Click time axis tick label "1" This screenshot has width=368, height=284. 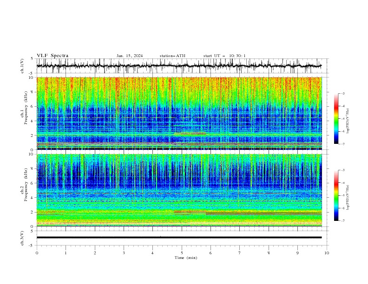pos(66,253)
